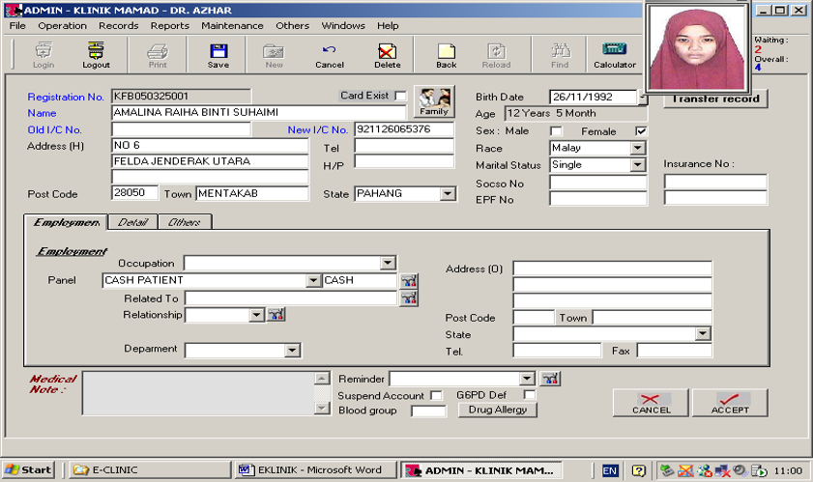This screenshot has width=813, height=482.
Task: Enable the Suspend Account checkbox
Action: tap(436, 395)
